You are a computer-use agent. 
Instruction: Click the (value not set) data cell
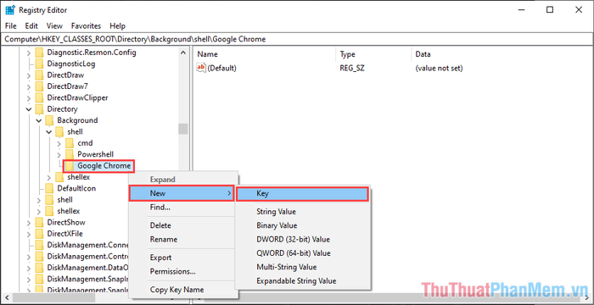click(439, 68)
